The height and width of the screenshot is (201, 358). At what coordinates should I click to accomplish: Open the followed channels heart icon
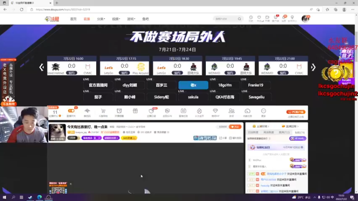tap(259, 17)
